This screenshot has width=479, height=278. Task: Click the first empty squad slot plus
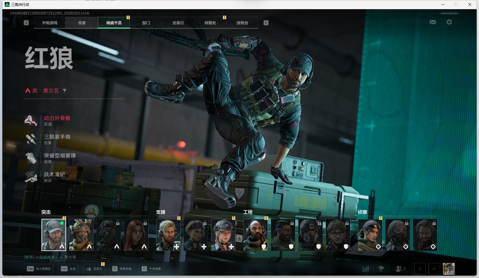coord(420,269)
